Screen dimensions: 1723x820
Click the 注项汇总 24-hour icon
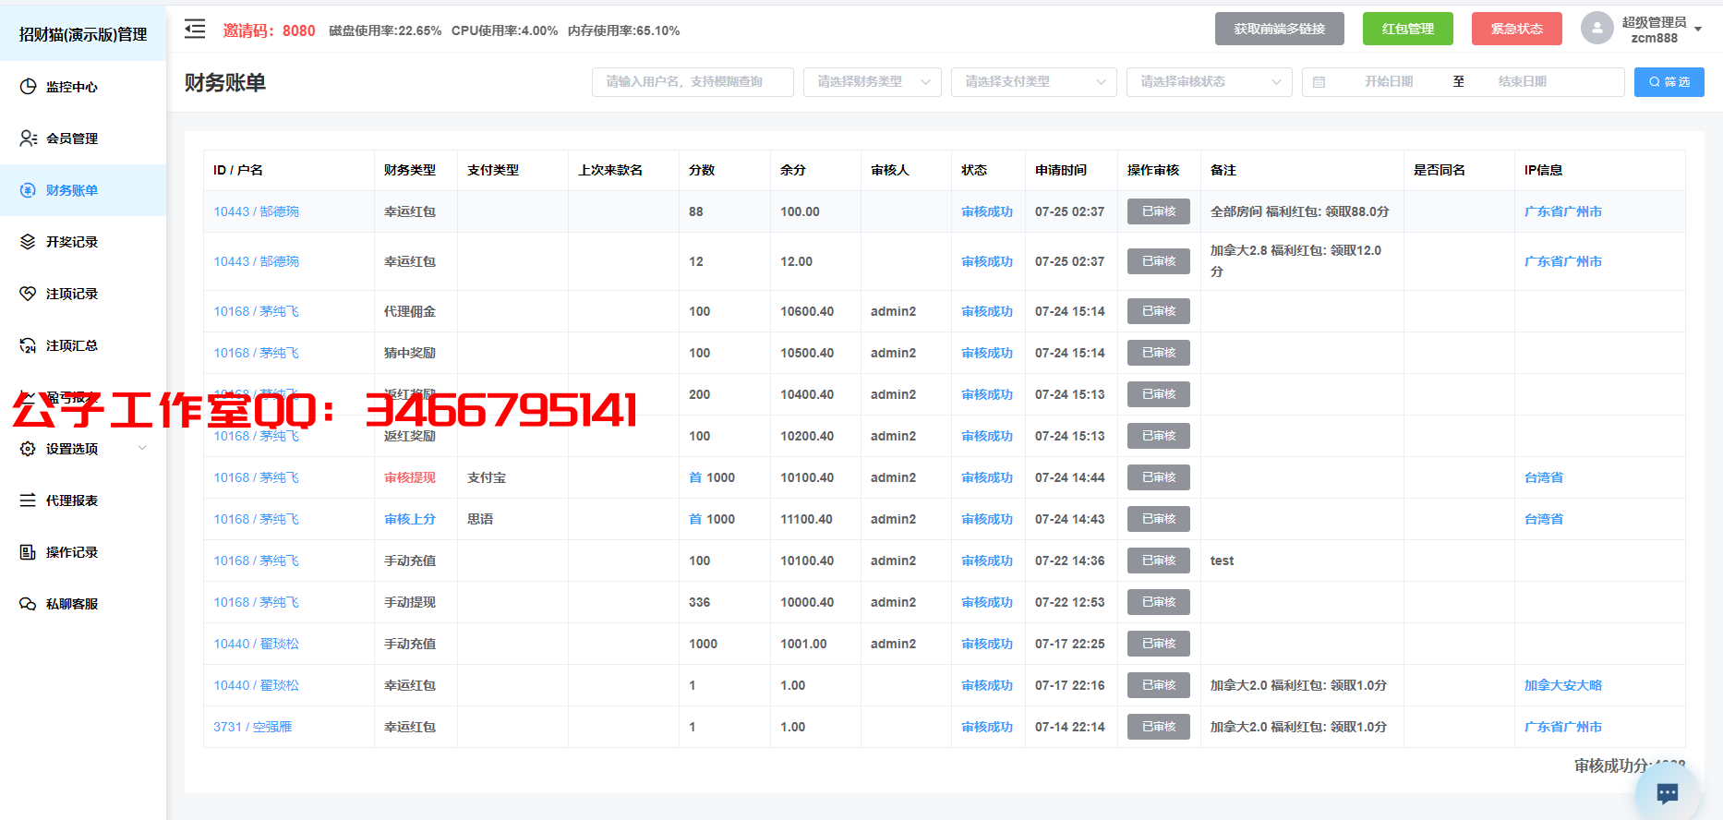click(x=28, y=345)
